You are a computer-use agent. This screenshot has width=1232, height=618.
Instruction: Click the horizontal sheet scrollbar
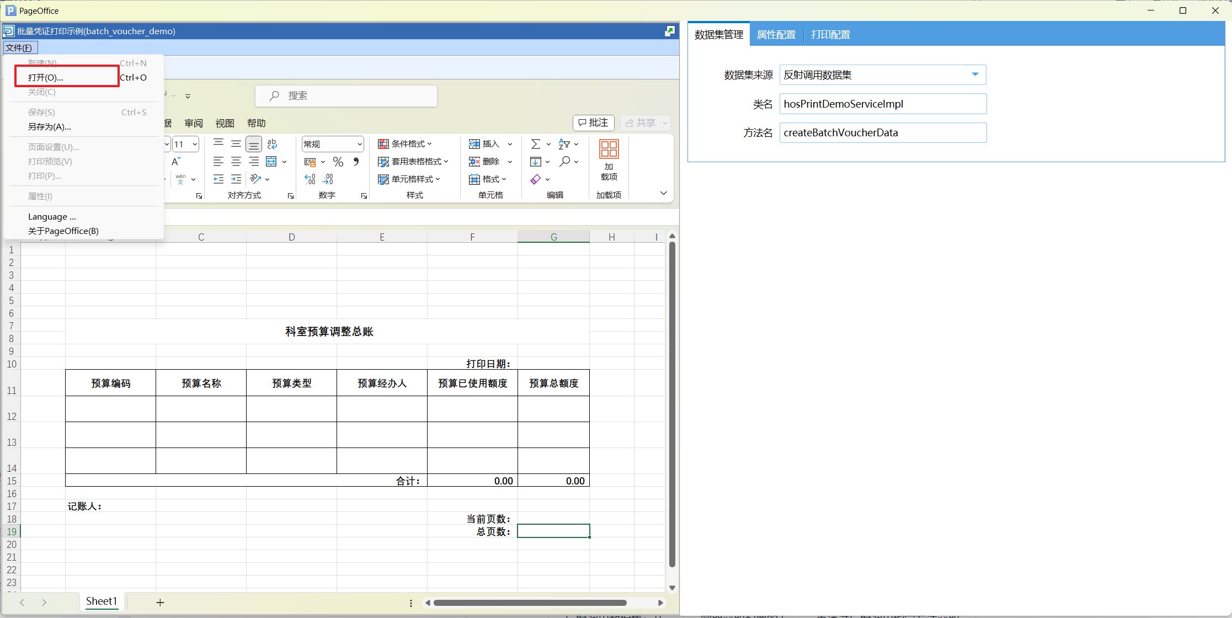point(530,603)
